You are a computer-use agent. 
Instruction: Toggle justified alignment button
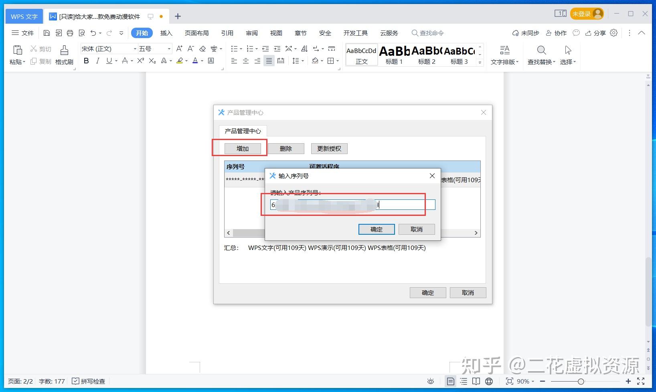coord(269,61)
